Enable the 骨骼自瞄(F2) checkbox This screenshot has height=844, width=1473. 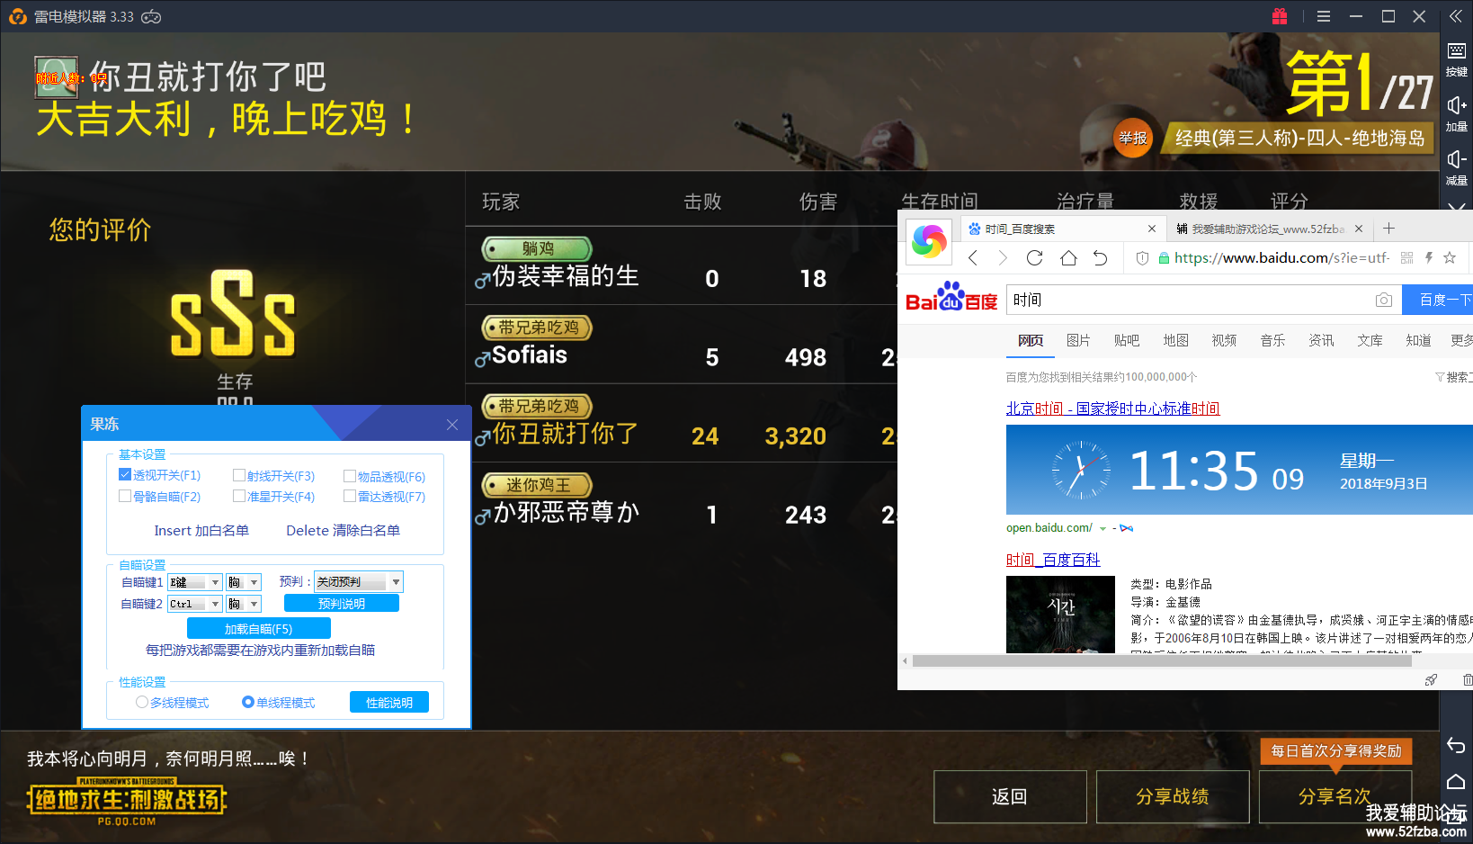tap(126, 496)
